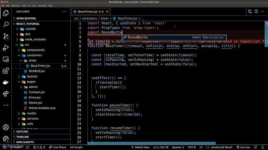Change indentation via Spaces: 2
Image resolution: width=268 pixels, height=150 pixels.
[178, 147]
